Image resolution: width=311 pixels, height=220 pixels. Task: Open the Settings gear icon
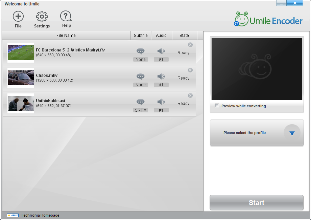pyautogui.click(x=42, y=17)
